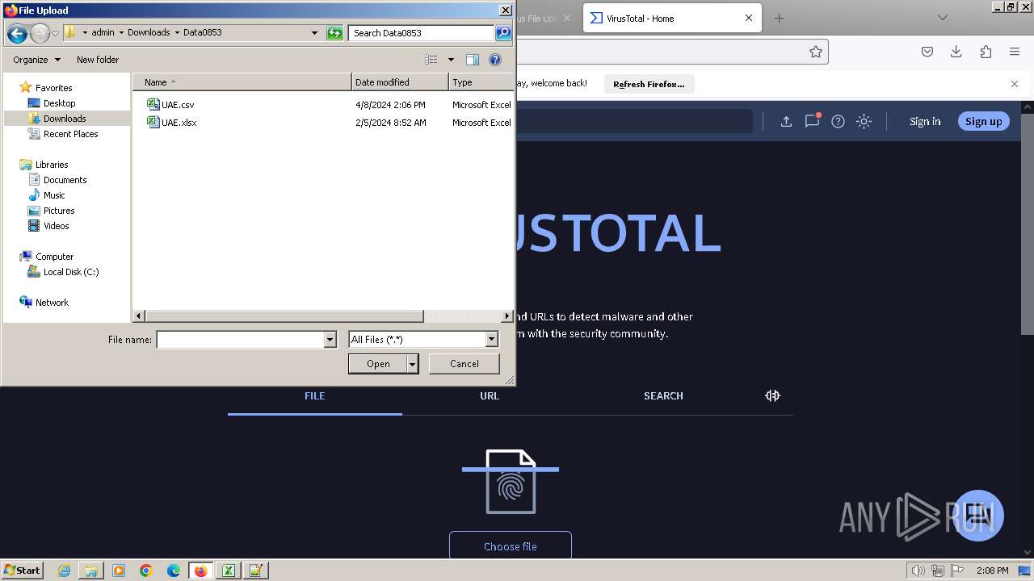
Task: Select Recent Places in navigation pane
Action: point(71,134)
